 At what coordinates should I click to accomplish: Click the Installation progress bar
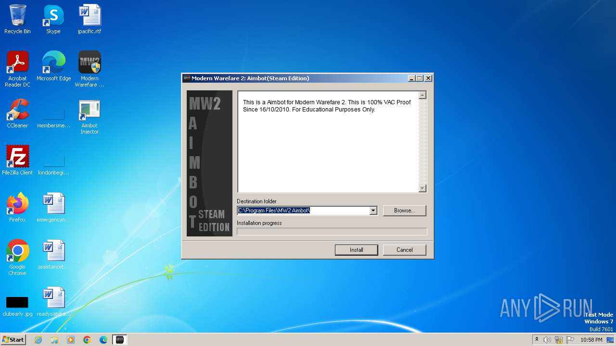(x=332, y=232)
